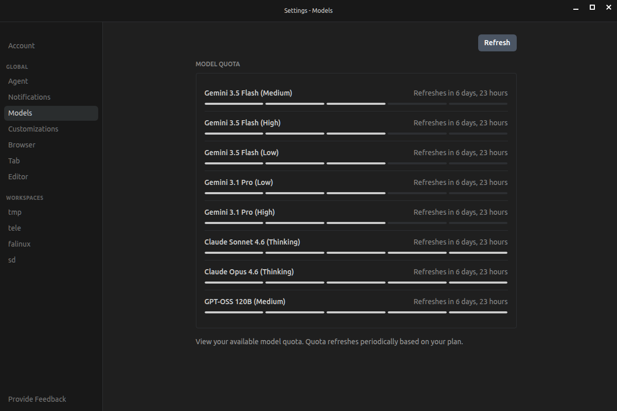Click refresh time for Claude Sonnet 4.6 (Thinking)
This screenshot has width=617, height=411.
pos(461,242)
